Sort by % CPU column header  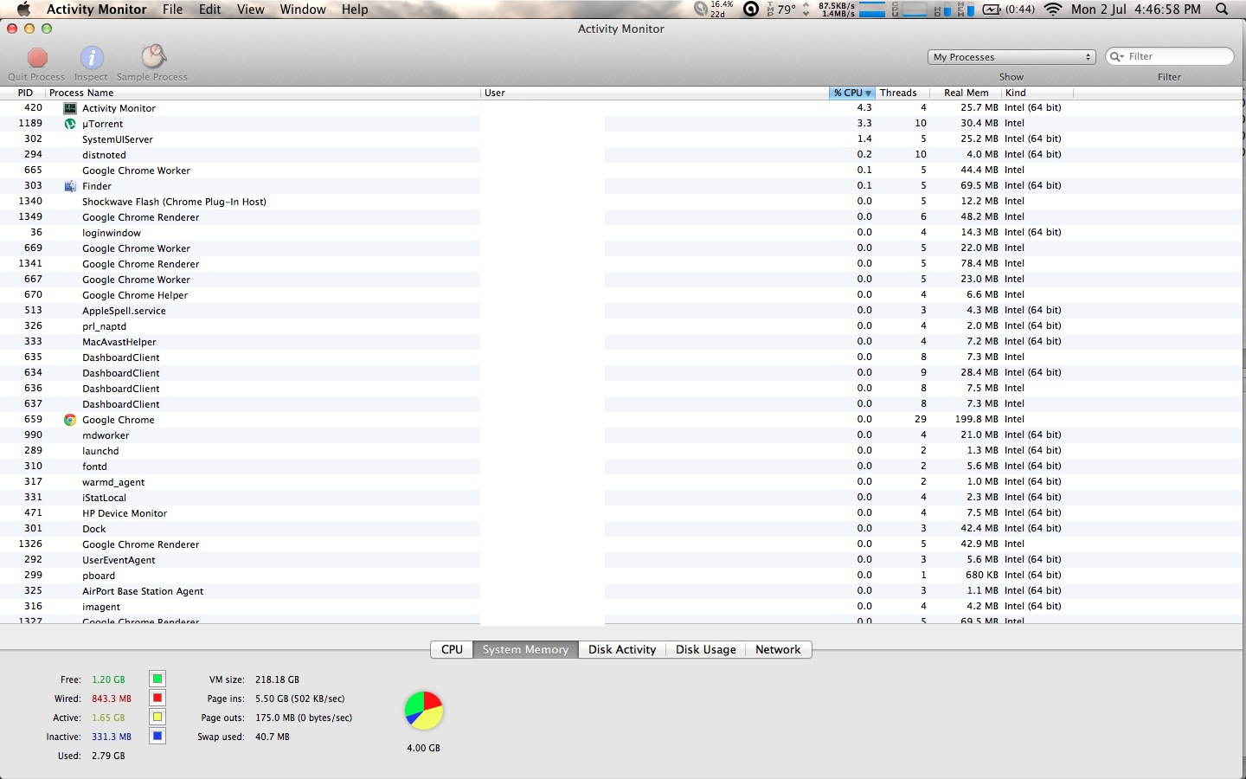tap(852, 93)
